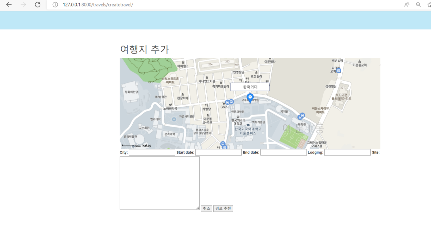Click the 교수회관 map label
This screenshot has width=431, height=227.
coord(144,128)
